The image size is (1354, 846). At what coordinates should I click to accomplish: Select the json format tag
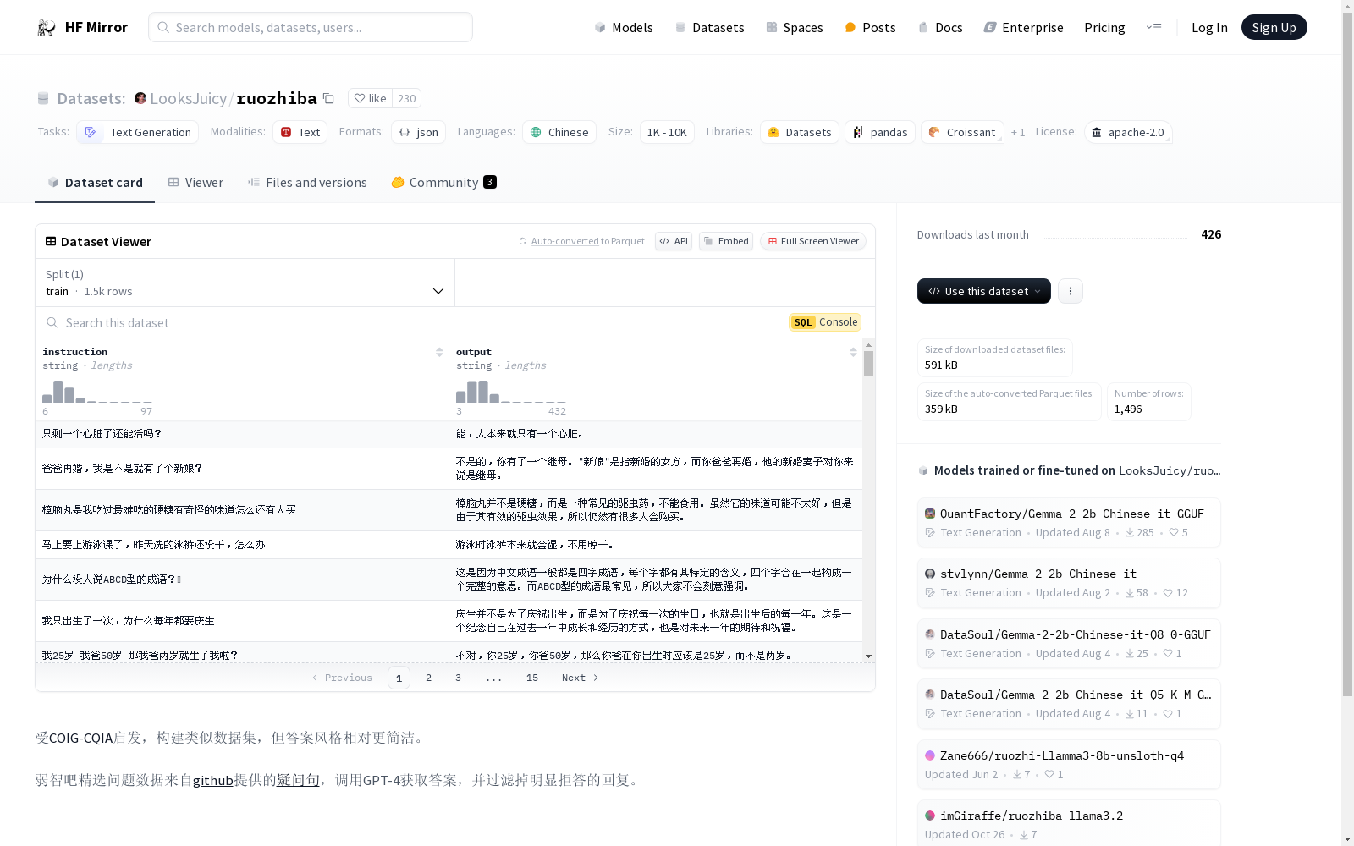418,132
